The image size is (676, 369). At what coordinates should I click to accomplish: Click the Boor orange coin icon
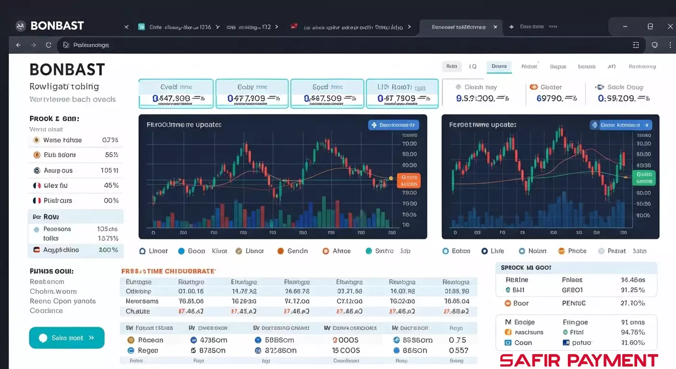point(507,303)
